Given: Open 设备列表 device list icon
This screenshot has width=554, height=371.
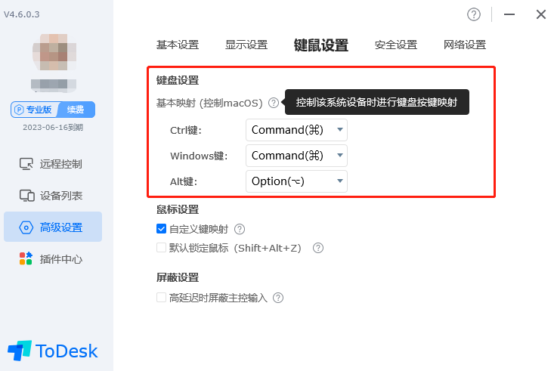Looking at the screenshot, I should [27, 196].
